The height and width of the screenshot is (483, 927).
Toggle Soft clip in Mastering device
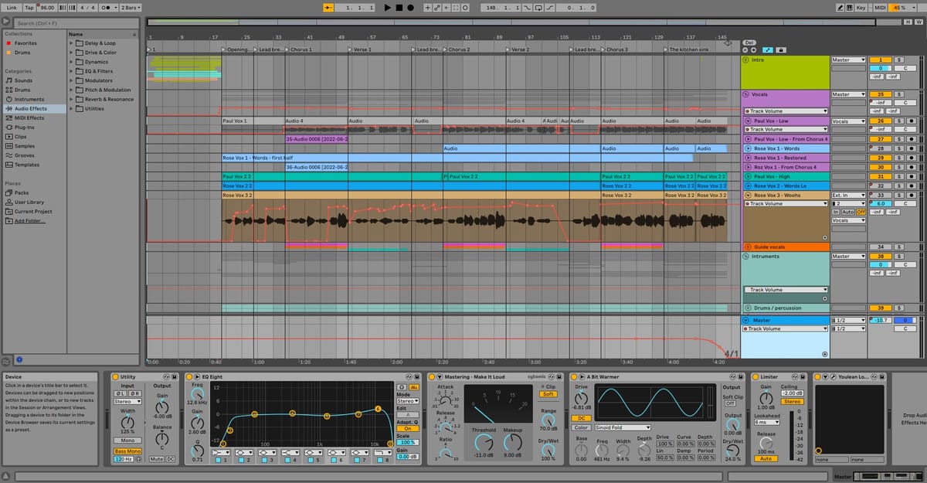548,394
